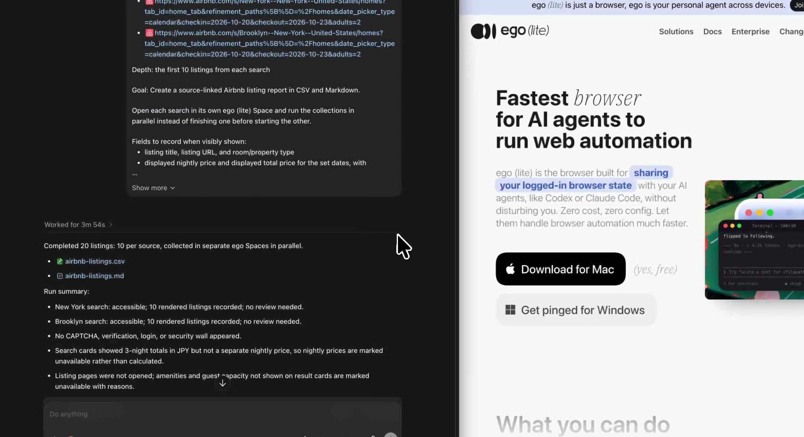Go to the Enterprise page
The height and width of the screenshot is (437, 804).
pos(751,32)
